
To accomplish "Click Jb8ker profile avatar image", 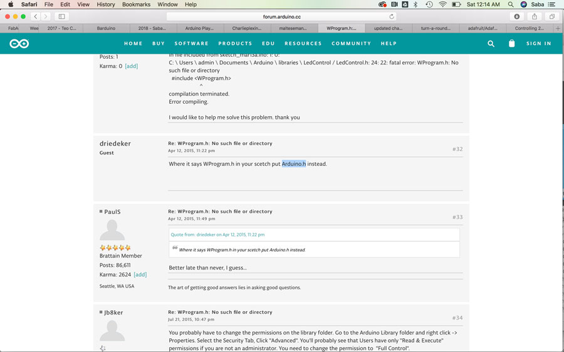I will pyautogui.click(x=112, y=331).
